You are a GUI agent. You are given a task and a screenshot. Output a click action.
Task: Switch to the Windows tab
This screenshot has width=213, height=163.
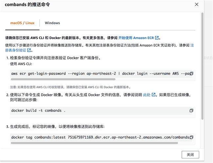coord(52,23)
